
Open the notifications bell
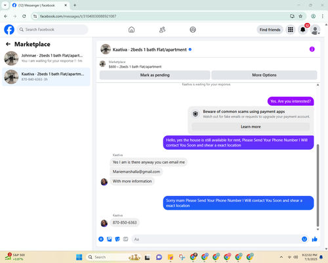(x=303, y=30)
